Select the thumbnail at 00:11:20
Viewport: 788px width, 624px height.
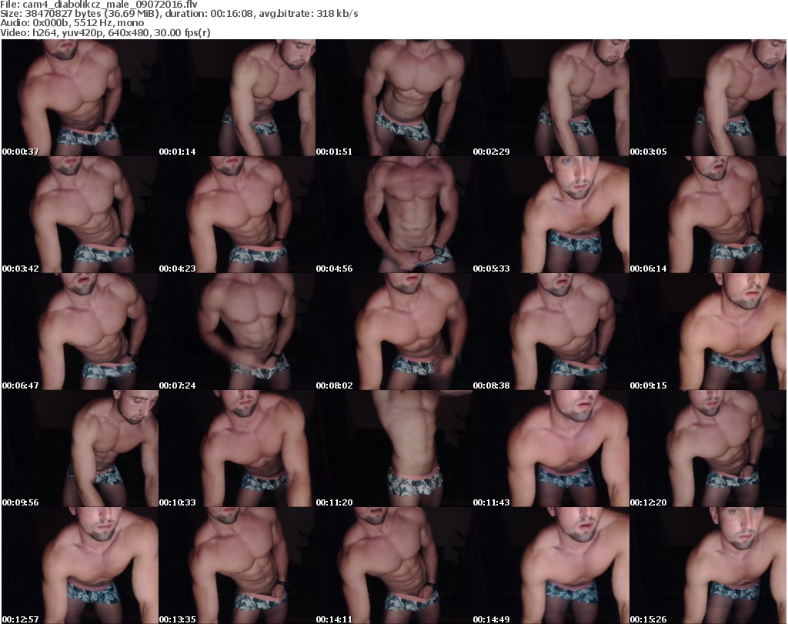(x=394, y=449)
